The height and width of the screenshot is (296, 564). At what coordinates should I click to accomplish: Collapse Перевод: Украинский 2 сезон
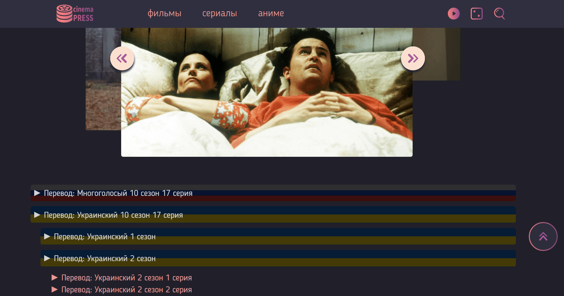pyautogui.click(x=278, y=258)
